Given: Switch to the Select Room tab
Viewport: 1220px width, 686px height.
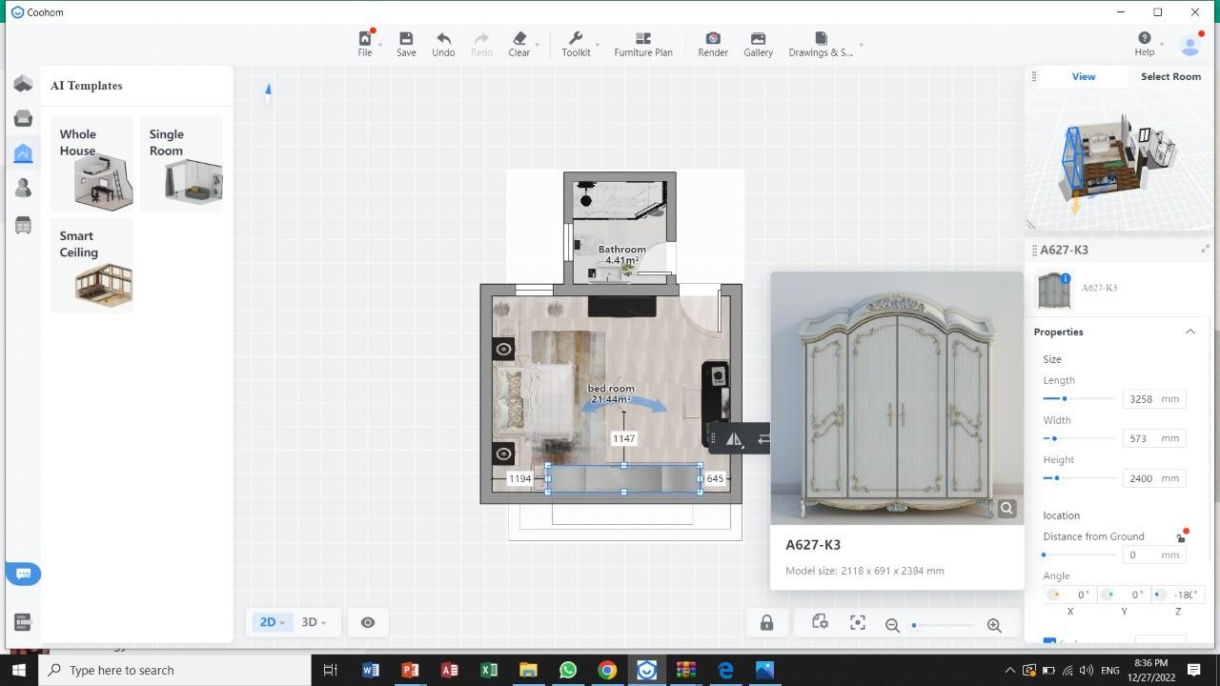Looking at the screenshot, I should 1170,76.
